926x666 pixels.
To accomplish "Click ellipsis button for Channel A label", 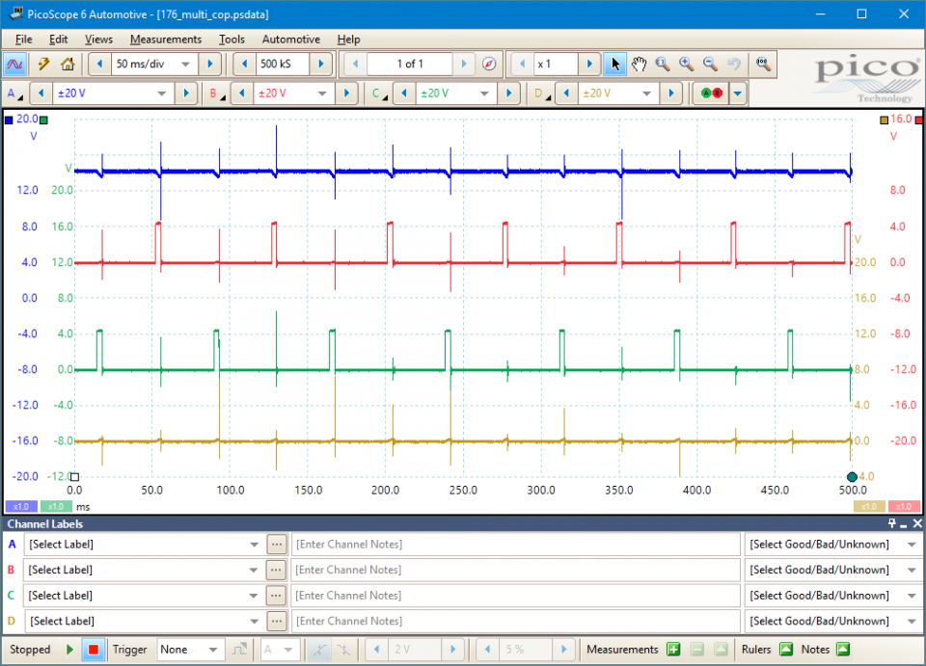I will 277,544.
